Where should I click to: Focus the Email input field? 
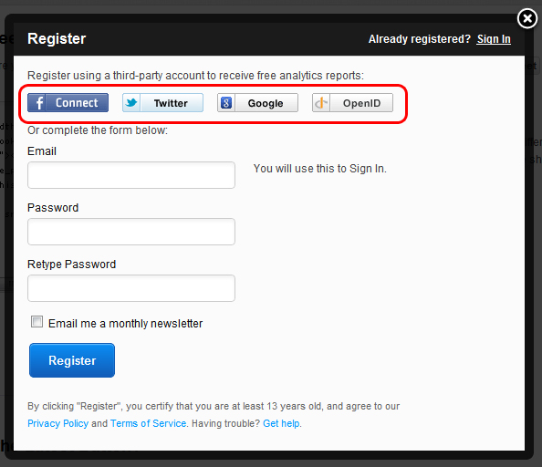(x=131, y=175)
